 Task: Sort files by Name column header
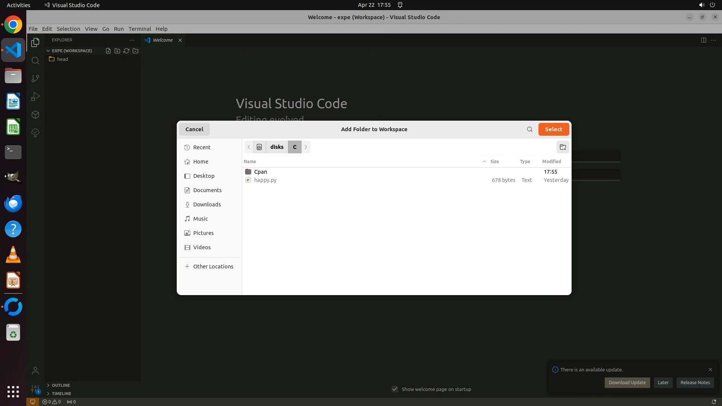[x=250, y=162]
